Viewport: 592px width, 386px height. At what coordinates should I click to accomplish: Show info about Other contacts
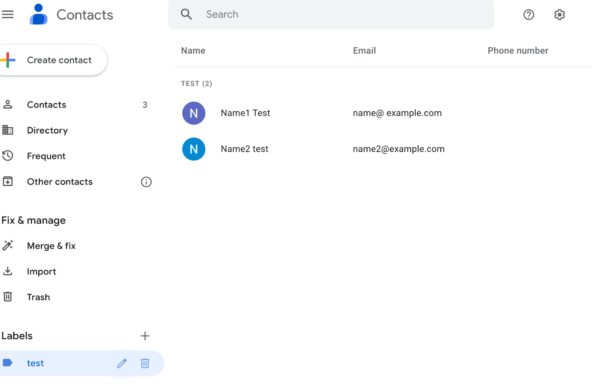(x=146, y=182)
